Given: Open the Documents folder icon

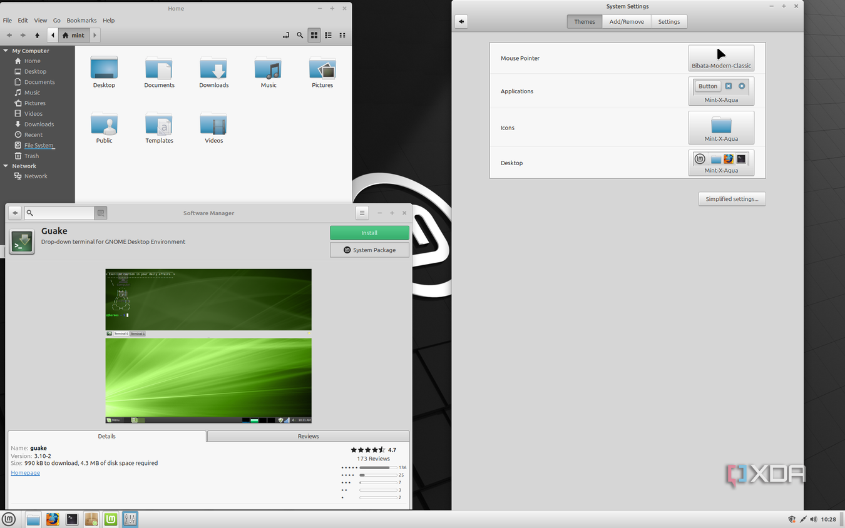Looking at the screenshot, I should tap(159, 68).
